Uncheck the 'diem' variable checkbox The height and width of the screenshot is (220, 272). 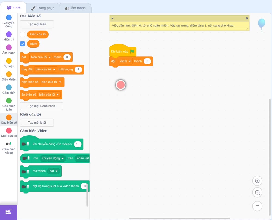click(x=23, y=44)
